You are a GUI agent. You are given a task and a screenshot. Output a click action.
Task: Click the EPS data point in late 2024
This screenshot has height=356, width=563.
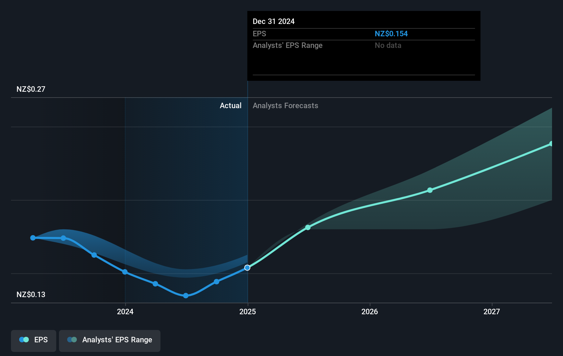[x=216, y=281]
